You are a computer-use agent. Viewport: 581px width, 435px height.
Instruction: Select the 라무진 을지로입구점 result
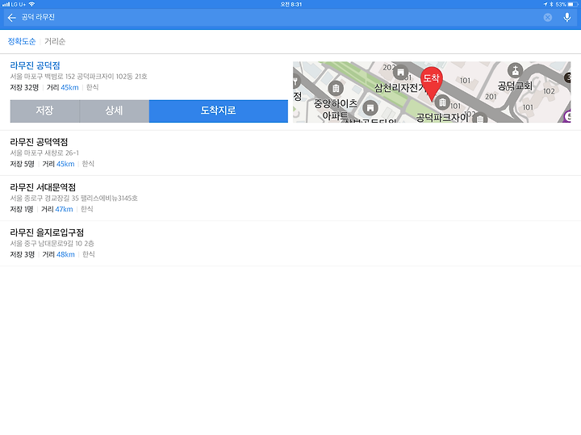(x=290, y=244)
